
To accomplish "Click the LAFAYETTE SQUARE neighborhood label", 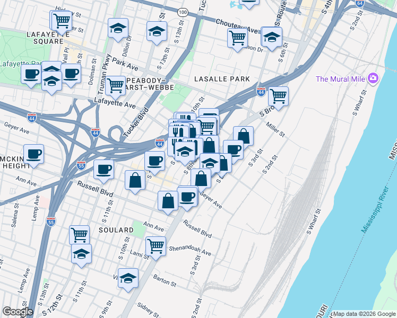I will point(48,38).
